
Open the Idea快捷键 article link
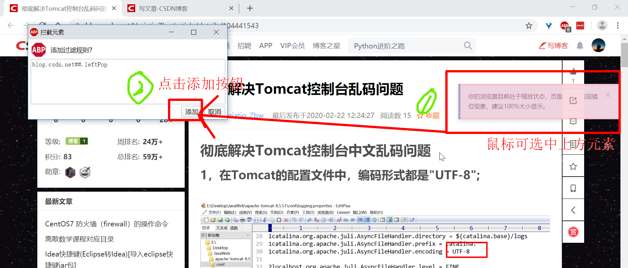point(109,259)
